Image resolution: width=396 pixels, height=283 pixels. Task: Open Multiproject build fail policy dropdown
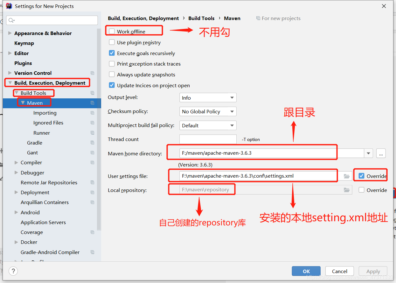pyautogui.click(x=208, y=125)
